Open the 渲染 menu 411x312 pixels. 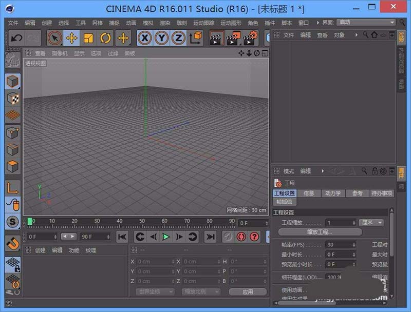(x=165, y=23)
